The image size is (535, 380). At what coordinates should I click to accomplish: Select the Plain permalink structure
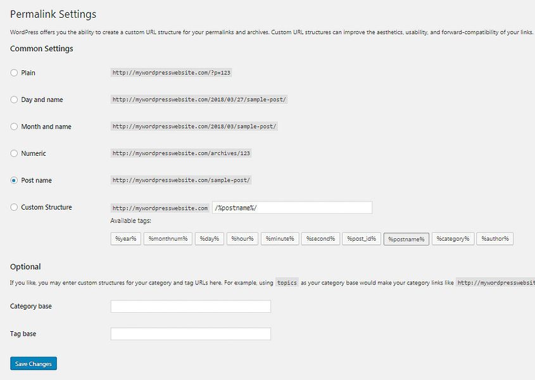tap(13, 73)
